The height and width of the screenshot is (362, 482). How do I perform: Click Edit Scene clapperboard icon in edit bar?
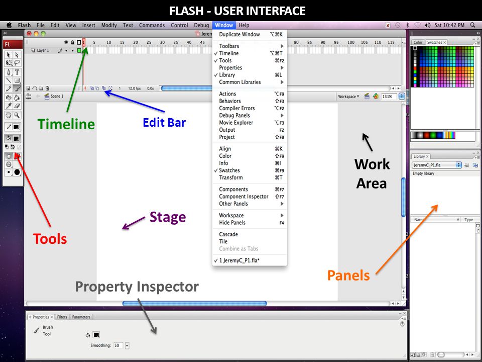[x=367, y=97]
